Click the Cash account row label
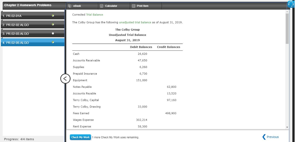The width and height of the screenshot is (295, 142). point(76,54)
